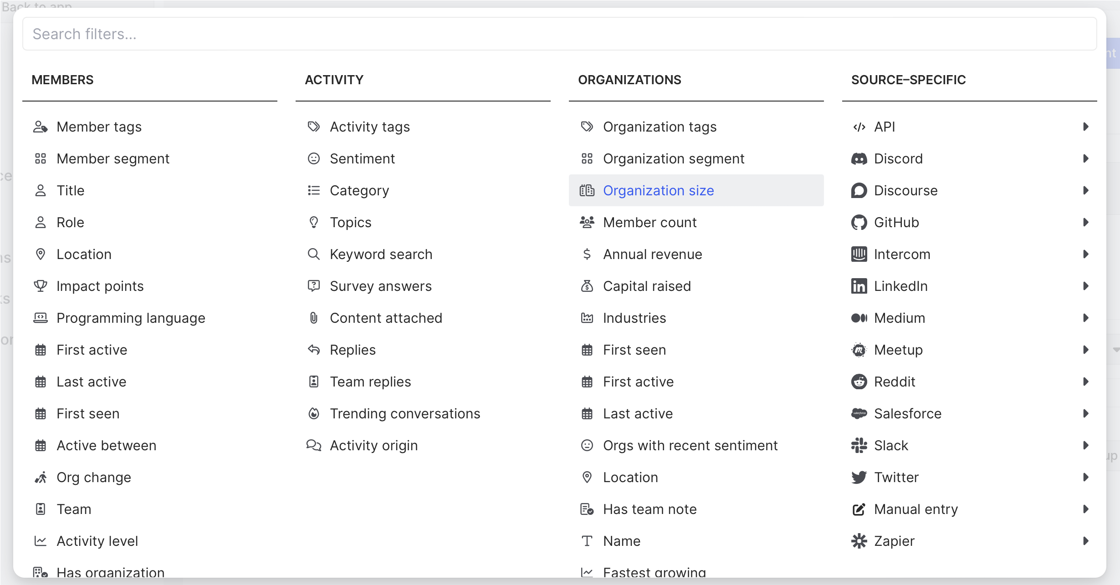The width and height of the screenshot is (1120, 585).
Task: Select Trending conversations filter
Action: (x=405, y=414)
